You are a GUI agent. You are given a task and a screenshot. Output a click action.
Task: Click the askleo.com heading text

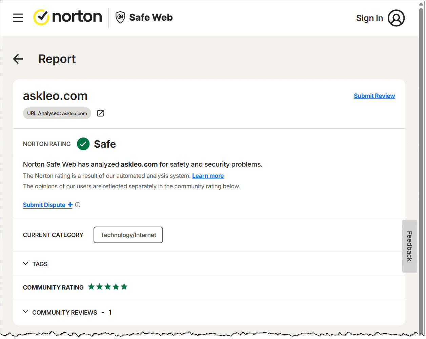(x=55, y=96)
